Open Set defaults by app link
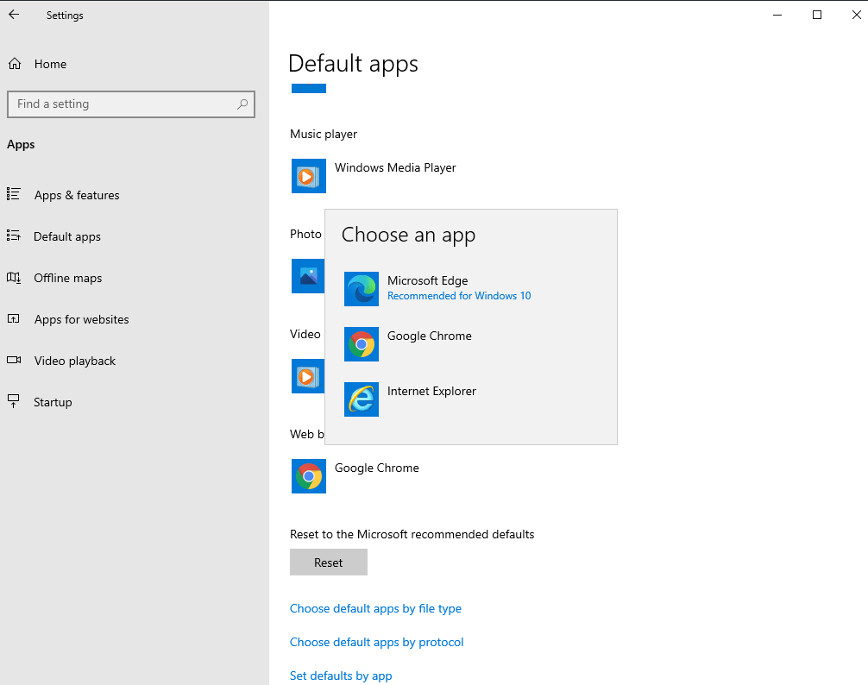 pyautogui.click(x=341, y=676)
